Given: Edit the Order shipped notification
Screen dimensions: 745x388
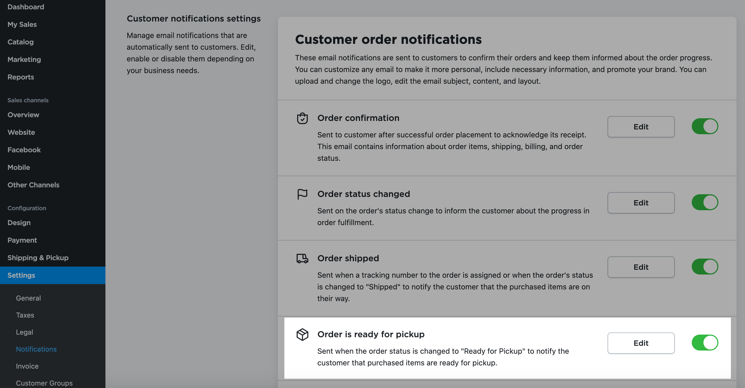Looking at the screenshot, I should click(x=641, y=267).
